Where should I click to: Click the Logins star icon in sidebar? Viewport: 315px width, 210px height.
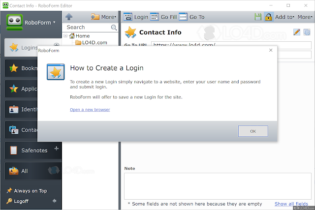(x=14, y=47)
